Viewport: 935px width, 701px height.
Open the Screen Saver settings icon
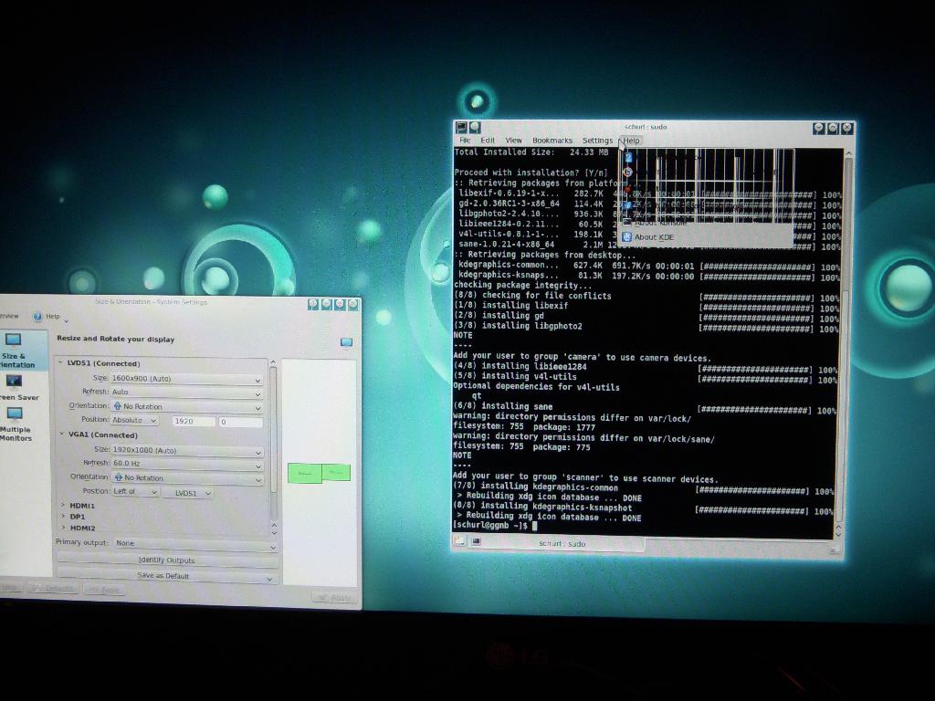coord(14,382)
